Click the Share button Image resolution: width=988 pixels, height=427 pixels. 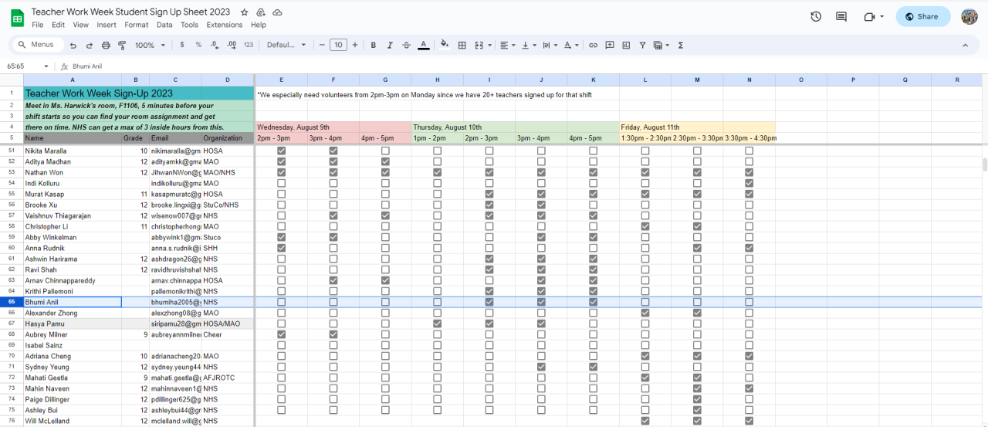point(923,16)
